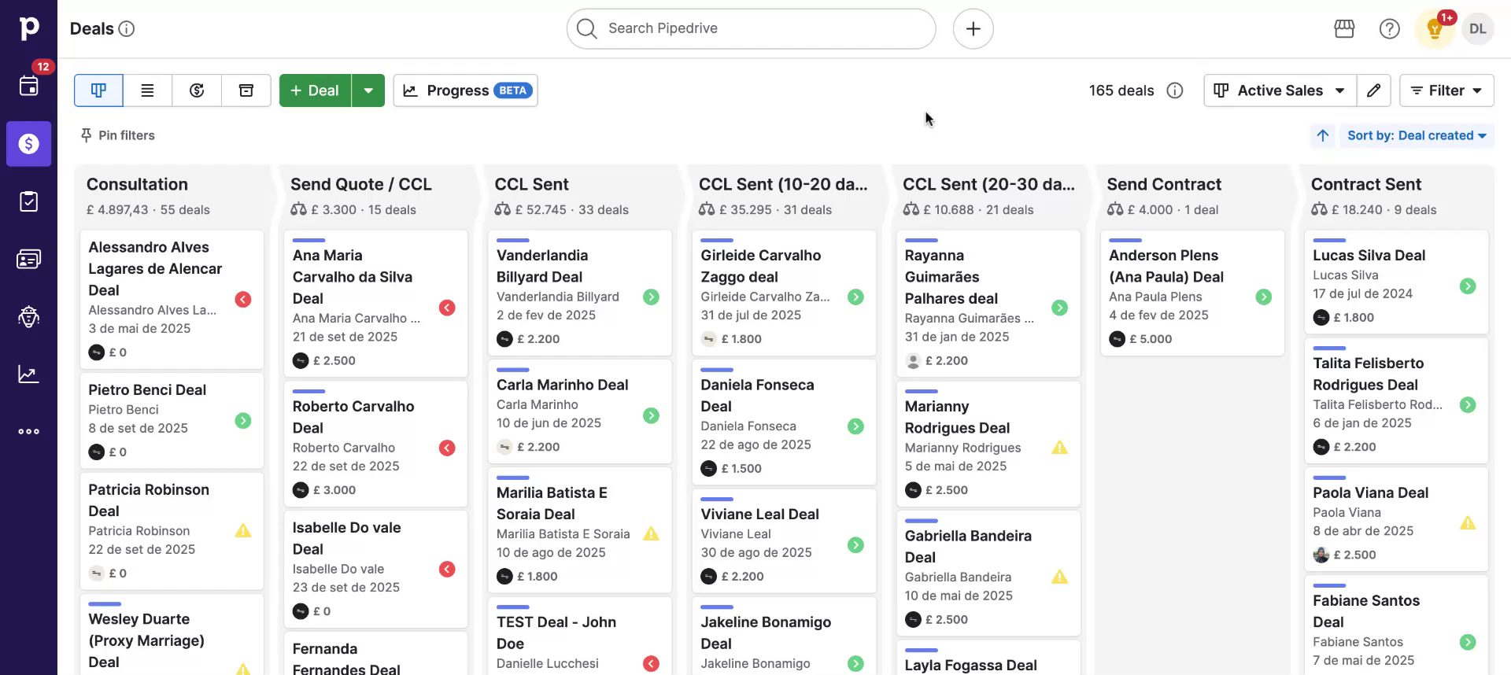Image resolution: width=1511 pixels, height=675 pixels.
Task: Click the Search Pipedrive field
Action: [x=751, y=29]
